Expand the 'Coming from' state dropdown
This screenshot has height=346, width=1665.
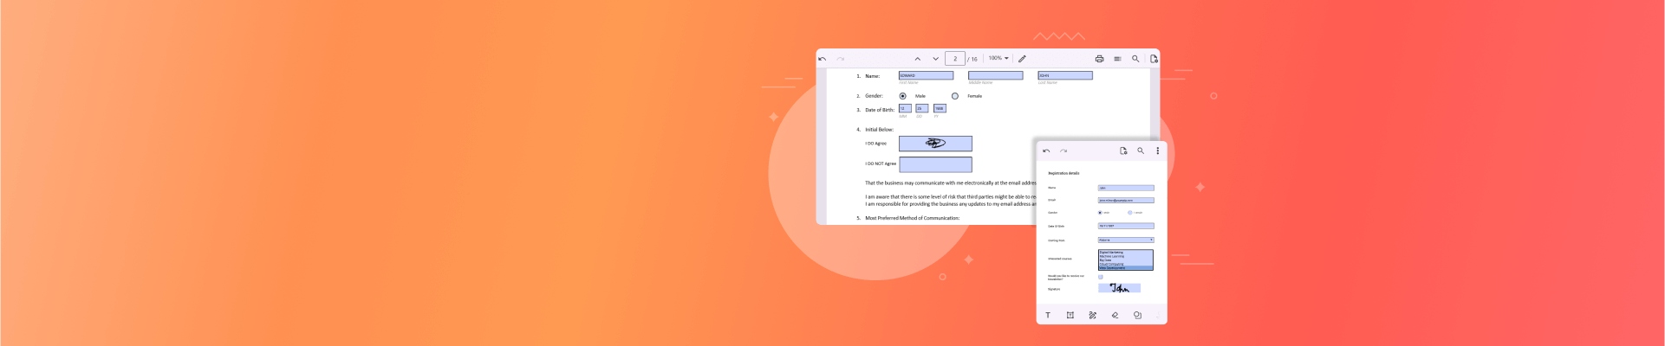pyautogui.click(x=1126, y=240)
